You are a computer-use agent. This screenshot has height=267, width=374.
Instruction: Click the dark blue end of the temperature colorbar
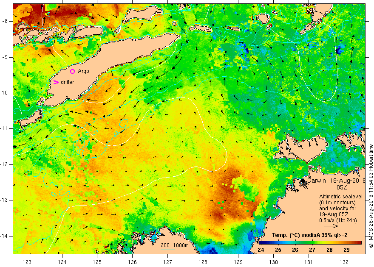tap(262, 243)
